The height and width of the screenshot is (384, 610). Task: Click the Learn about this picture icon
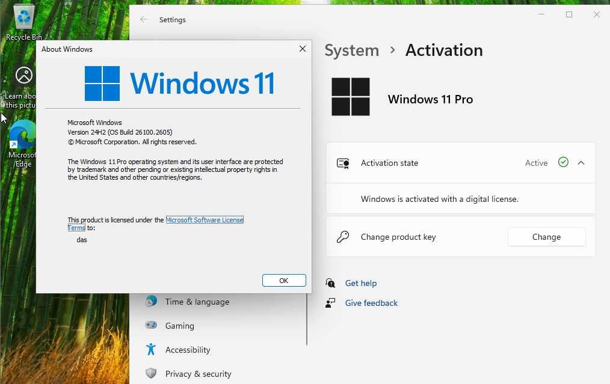(24, 75)
